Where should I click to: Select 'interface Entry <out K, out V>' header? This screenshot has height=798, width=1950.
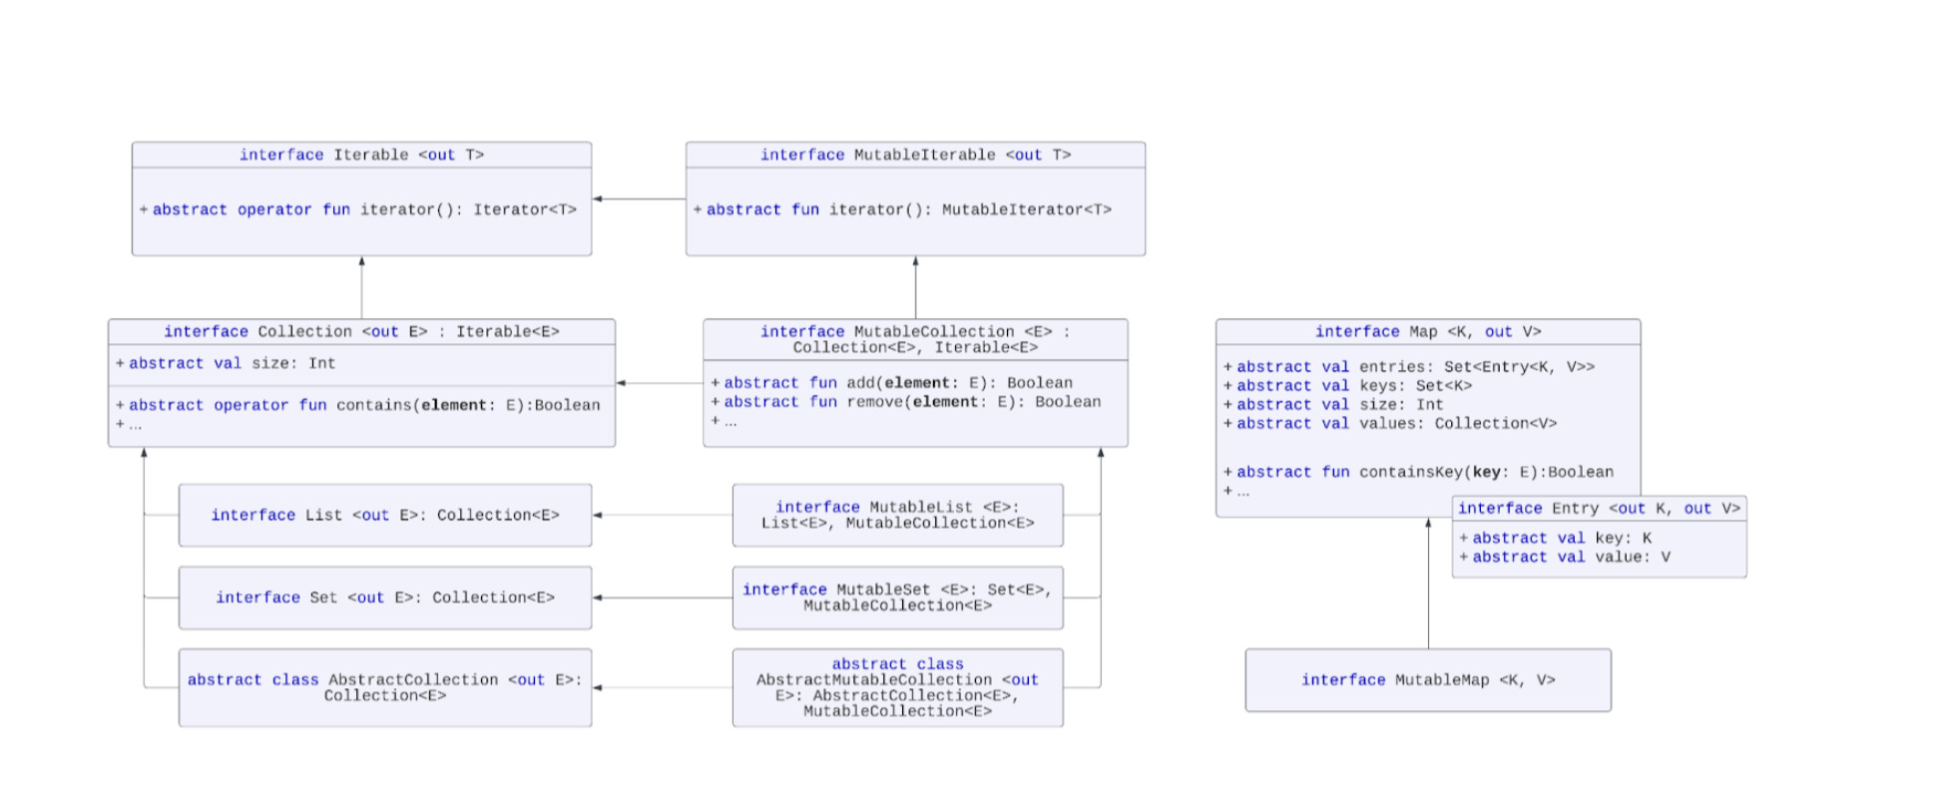click(x=1599, y=509)
